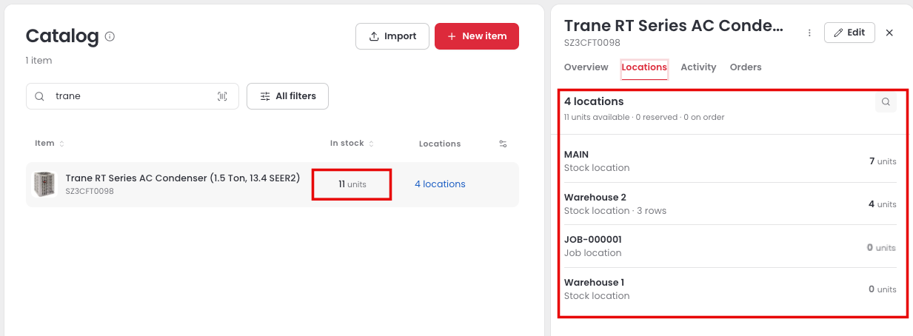Viewport: 913px width, 336px height.
Task: Open the three-dot more options menu
Action: (x=809, y=33)
